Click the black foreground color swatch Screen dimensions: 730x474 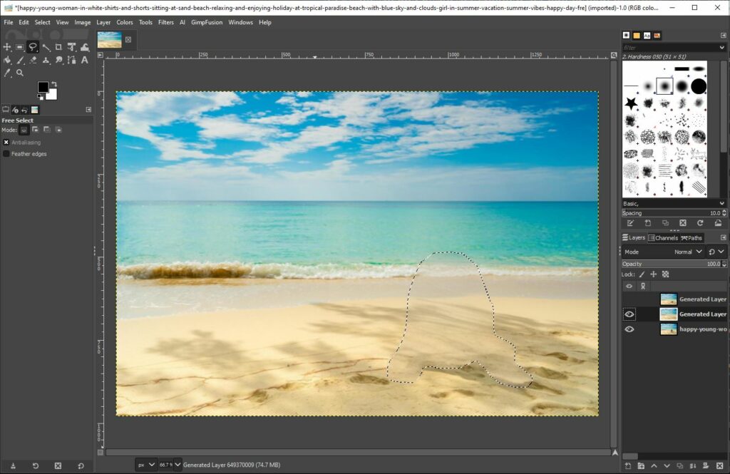tap(43, 87)
